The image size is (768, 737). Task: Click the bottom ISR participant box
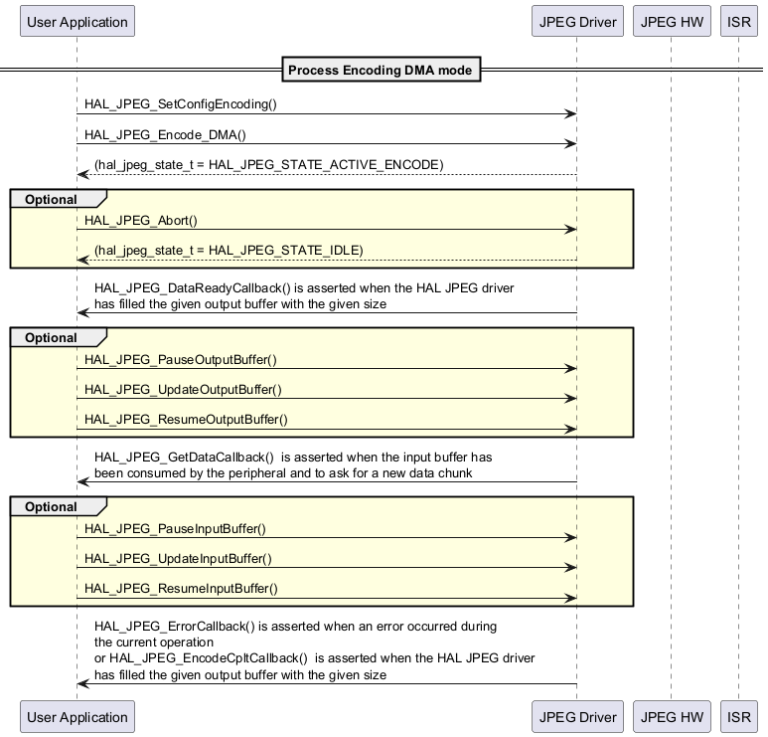coord(738,717)
